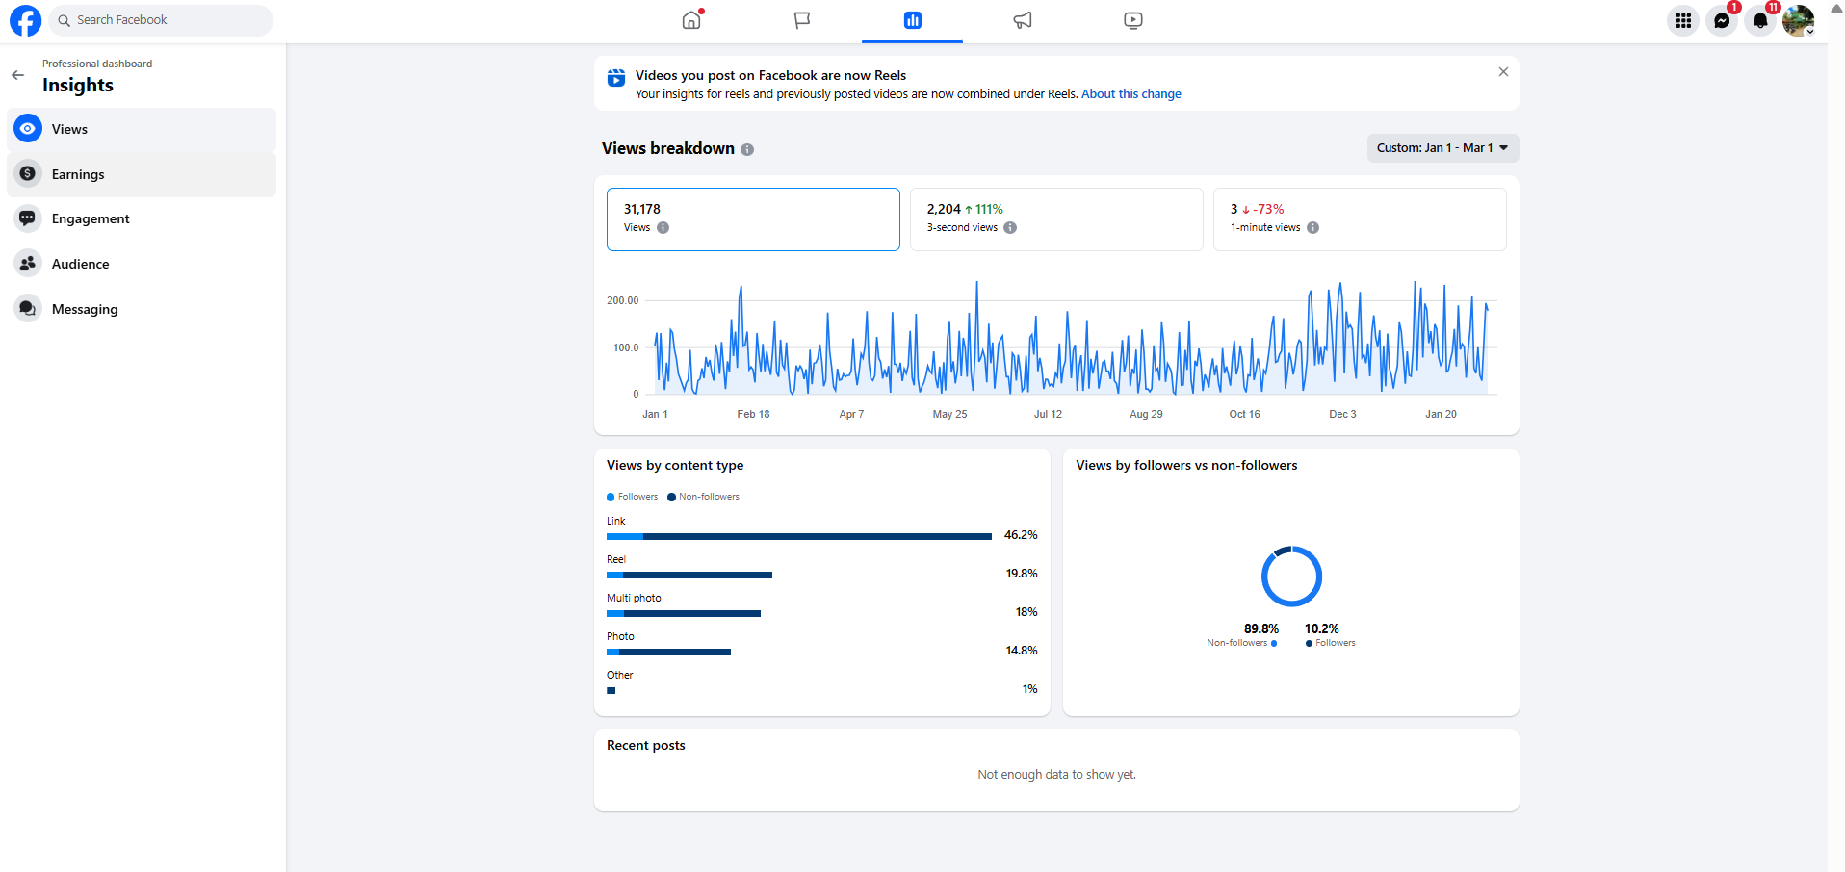
Task: Select the 3-second views metric card
Action: (1056, 219)
